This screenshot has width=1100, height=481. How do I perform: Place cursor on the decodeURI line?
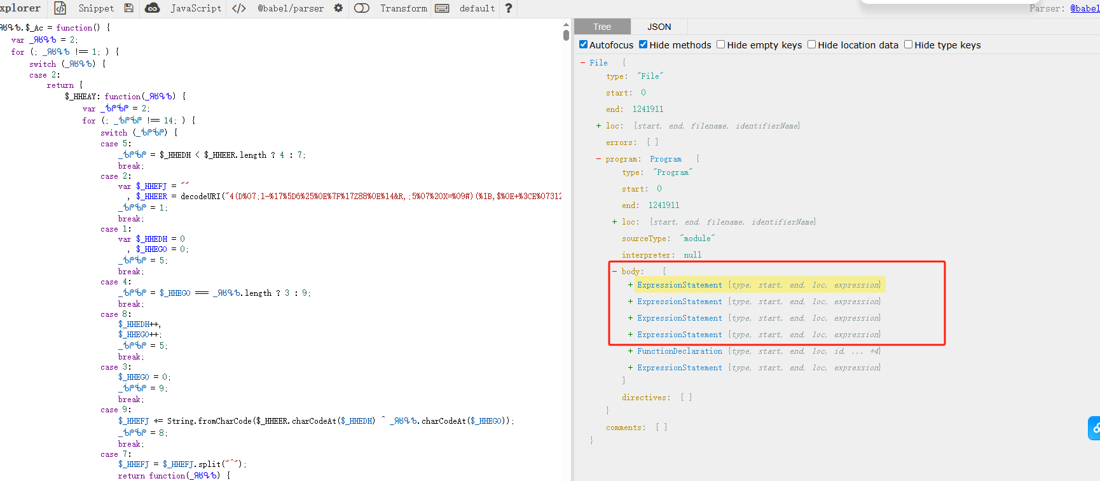pyautogui.click(x=344, y=197)
